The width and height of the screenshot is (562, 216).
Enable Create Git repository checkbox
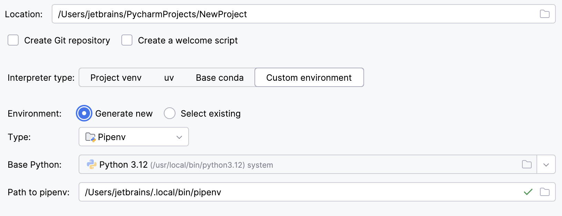[x=13, y=40]
